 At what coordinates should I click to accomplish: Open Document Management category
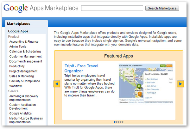[26, 61]
